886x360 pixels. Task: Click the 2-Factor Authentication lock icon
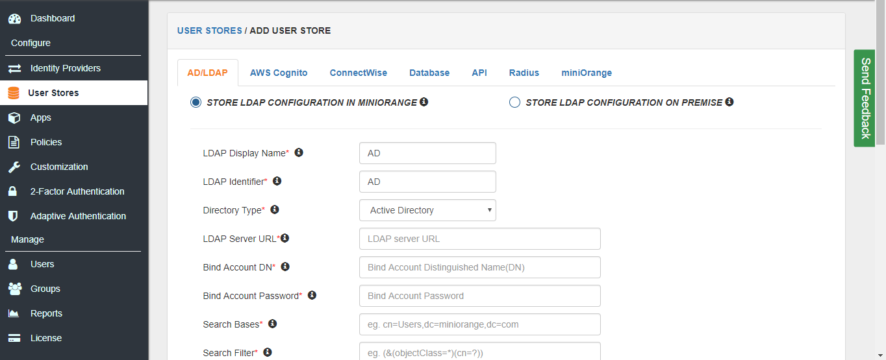click(x=12, y=191)
